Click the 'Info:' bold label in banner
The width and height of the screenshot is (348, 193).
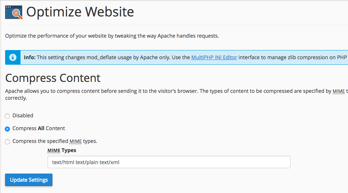[x=30, y=57]
